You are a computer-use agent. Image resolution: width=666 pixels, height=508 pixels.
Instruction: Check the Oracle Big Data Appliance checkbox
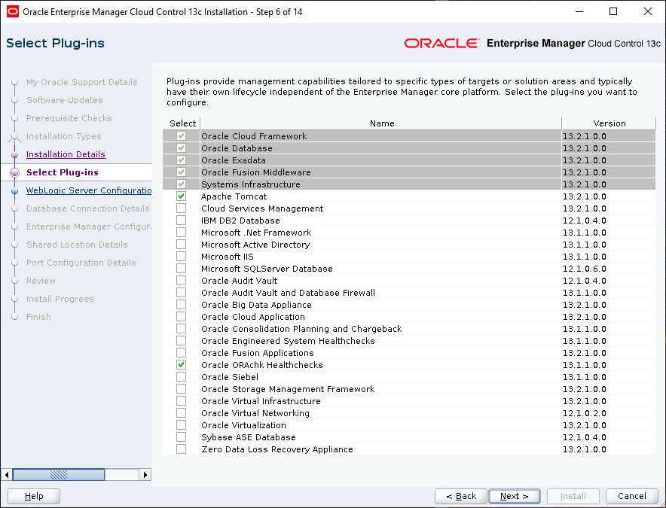click(182, 304)
